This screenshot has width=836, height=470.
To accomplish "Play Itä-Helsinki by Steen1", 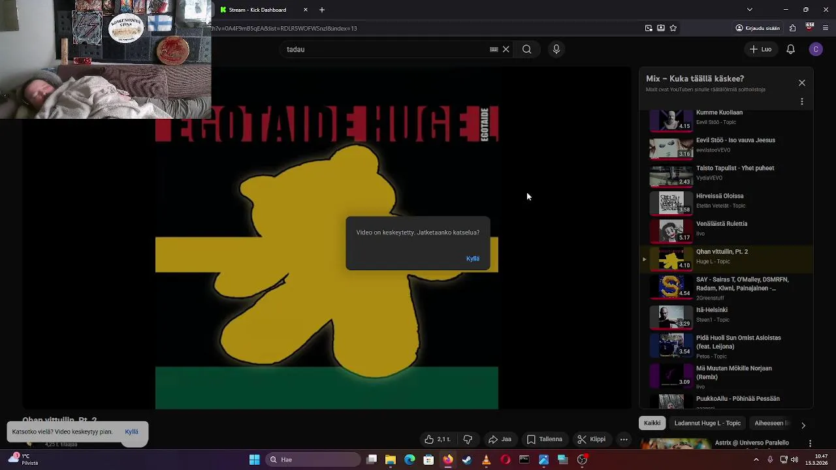I will (726, 317).
